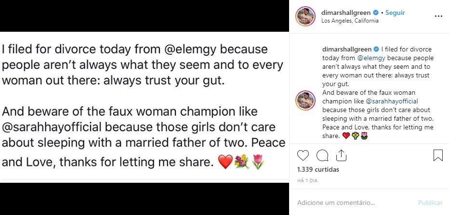Click the blue verified badge in header
Screen dimensions: 449x215
point(377,13)
